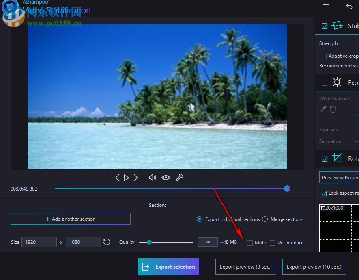The image size is (359, 280).
Task: Select Export individual sections option
Action: pos(199,219)
